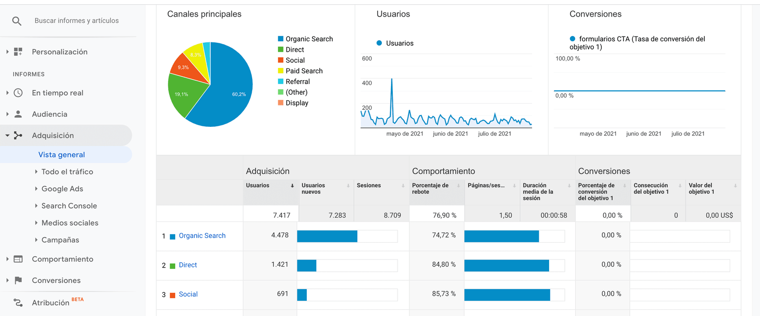
Task: Expand the Search Console submenu
Action: coord(36,206)
